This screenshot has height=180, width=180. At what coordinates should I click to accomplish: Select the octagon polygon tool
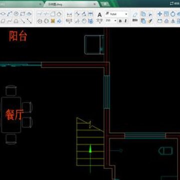tap(59, 14)
